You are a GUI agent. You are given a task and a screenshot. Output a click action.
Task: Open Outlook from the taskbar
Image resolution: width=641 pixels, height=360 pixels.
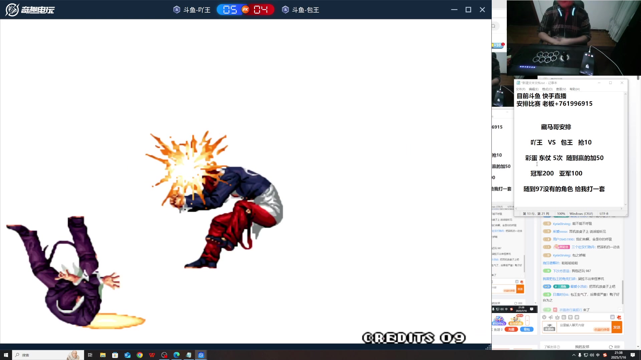(128, 355)
